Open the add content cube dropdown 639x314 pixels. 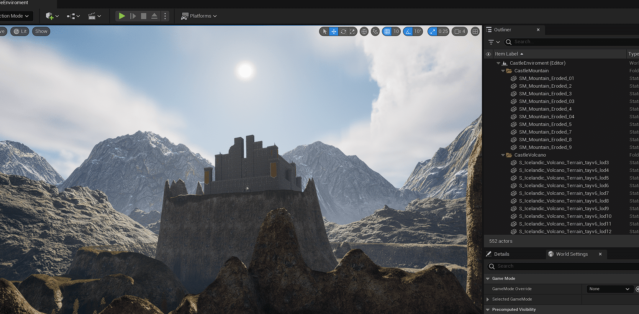[52, 16]
